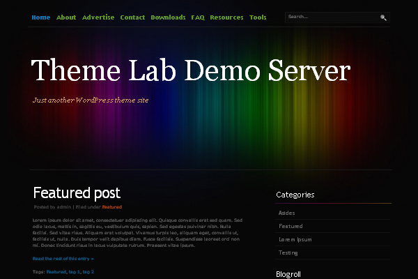Image resolution: width=418 pixels, height=279 pixels.
Task: Select the Tools menu item
Action: (x=258, y=17)
